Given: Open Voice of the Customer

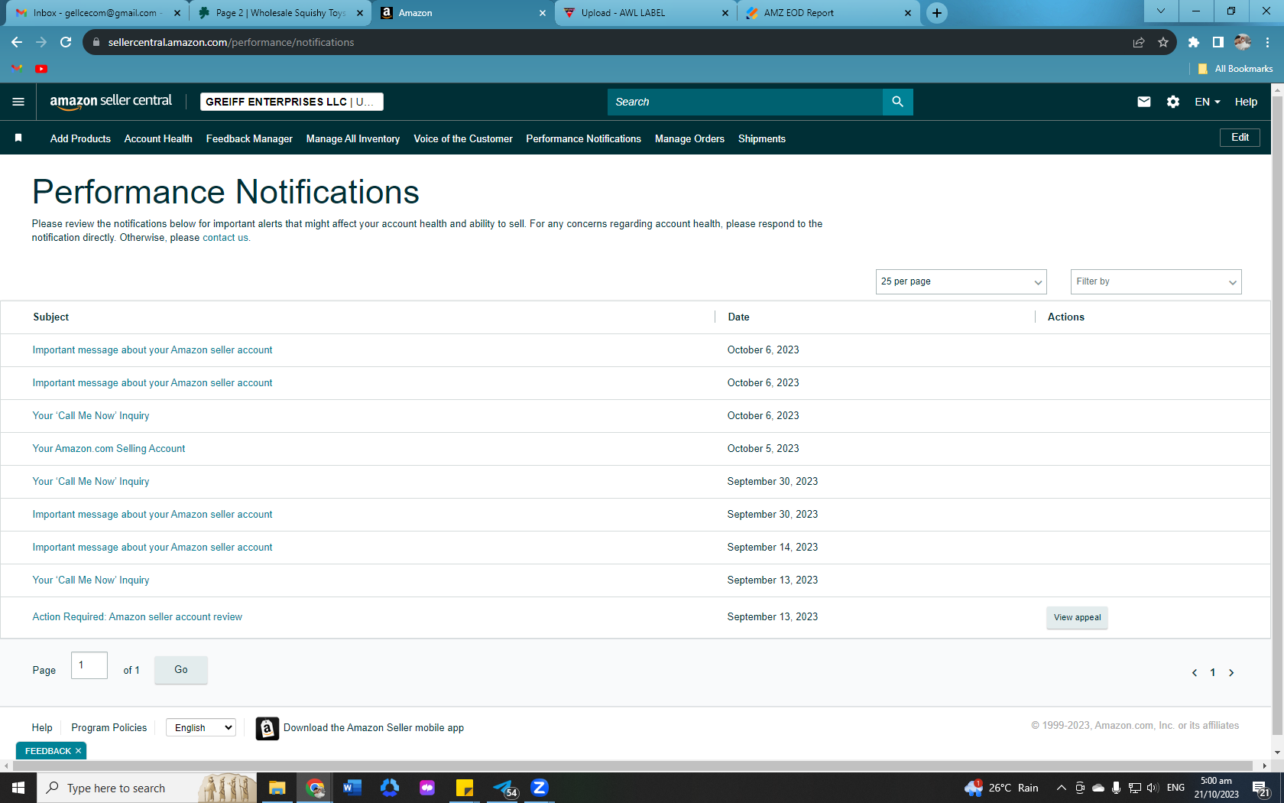Looking at the screenshot, I should (463, 138).
